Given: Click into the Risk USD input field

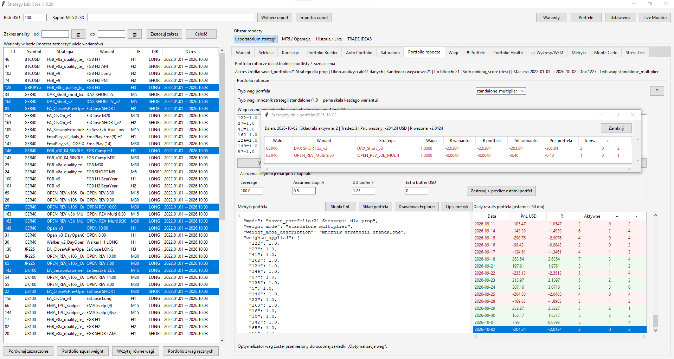Looking at the screenshot, I should (35, 18).
